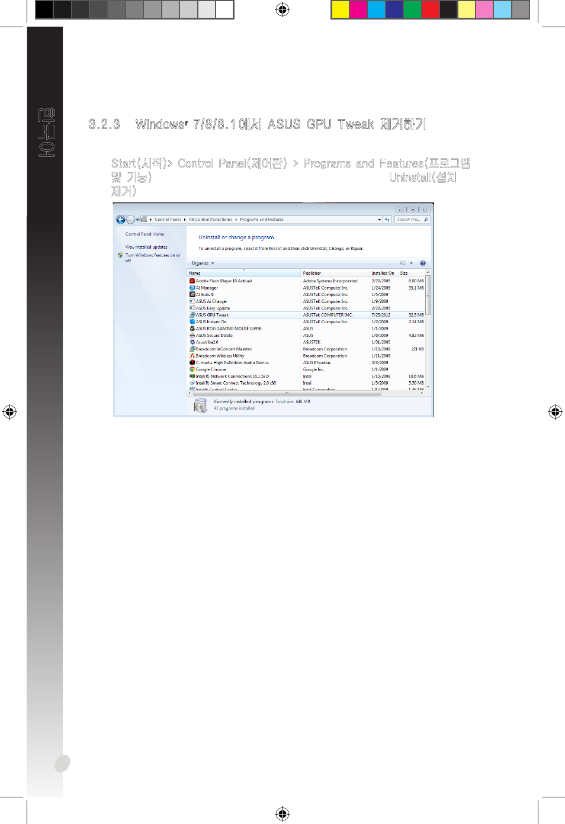Select ASUS ROG GAMING MOUSE GX950 icon

coord(192,329)
